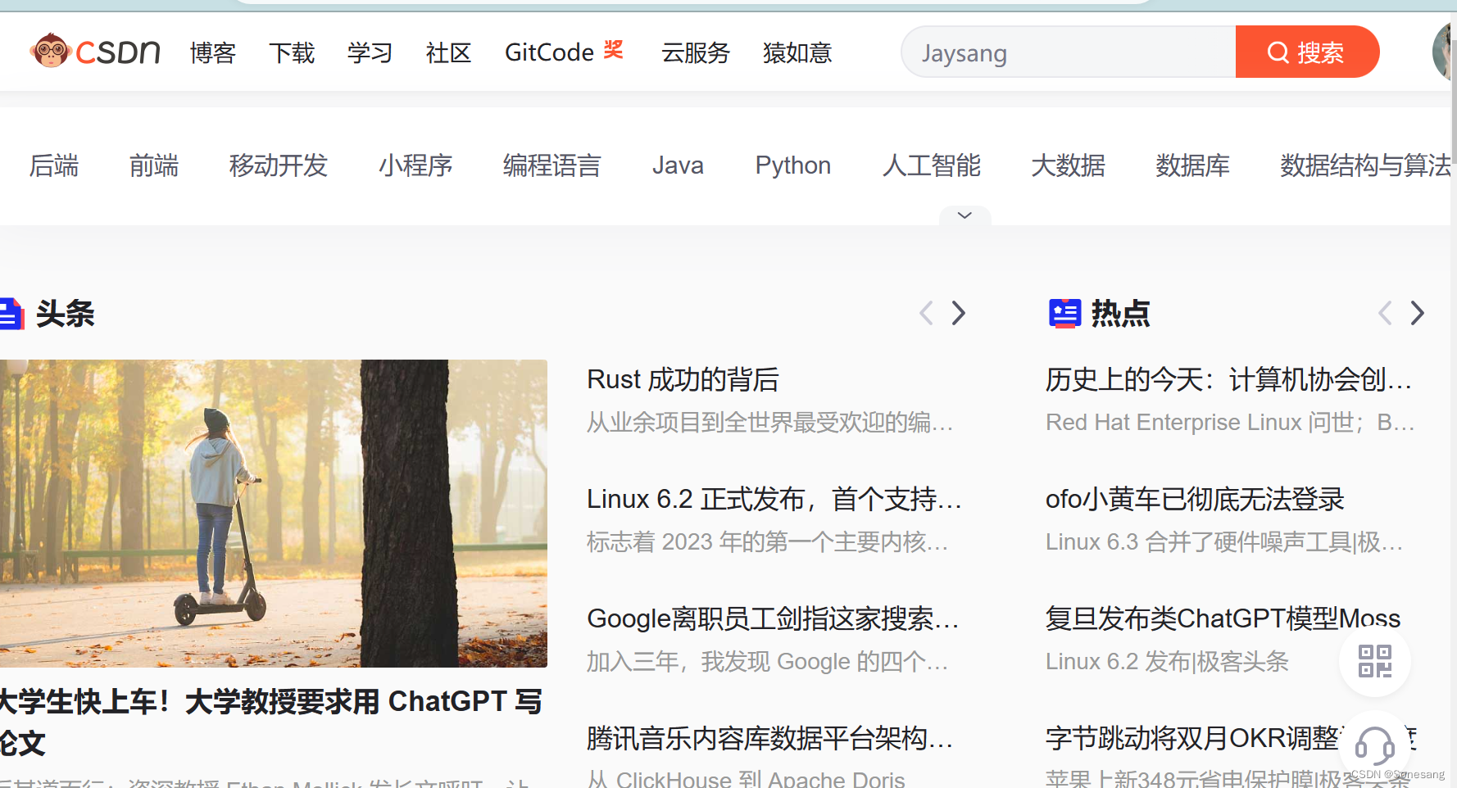
Task: Click the 热点 section heading
Action: [1120, 314]
